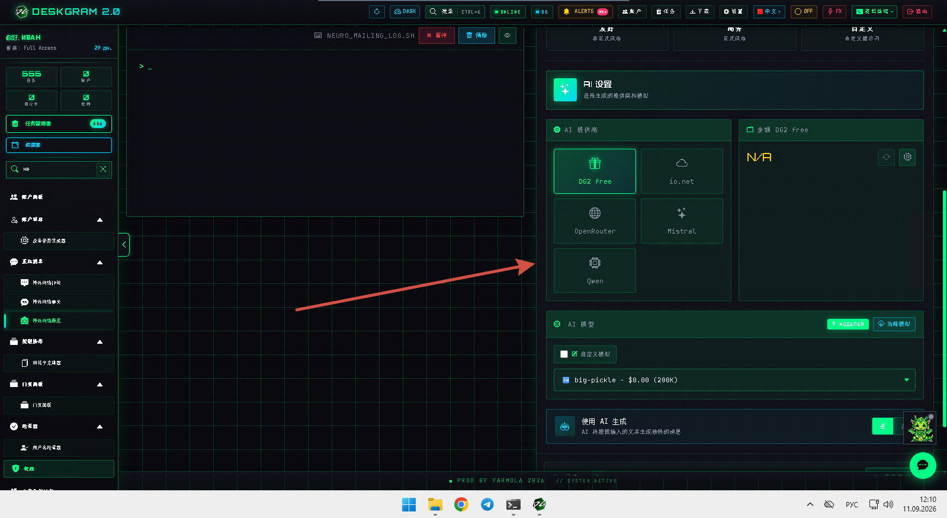Collapse the left sidebar with chevron handle
The height and width of the screenshot is (518, 947).
click(124, 244)
